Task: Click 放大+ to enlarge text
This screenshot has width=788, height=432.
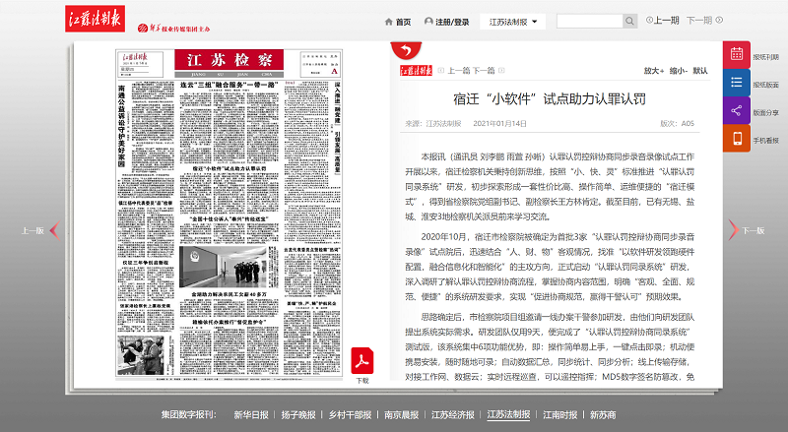Action: [x=654, y=71]
